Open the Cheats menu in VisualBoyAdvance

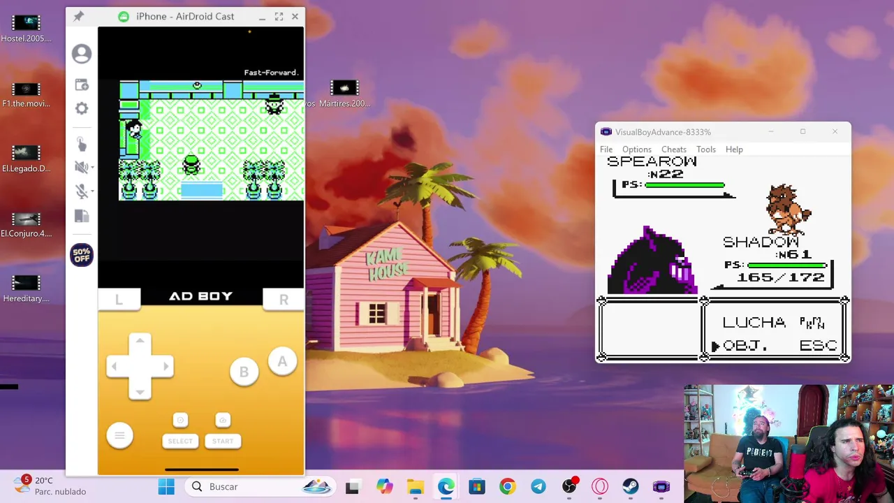[674, 149]
